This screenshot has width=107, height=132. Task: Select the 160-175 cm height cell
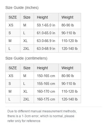click(46, 99)
